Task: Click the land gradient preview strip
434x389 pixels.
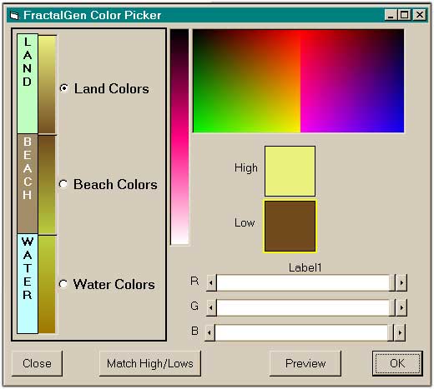Action: pos(48,84)
